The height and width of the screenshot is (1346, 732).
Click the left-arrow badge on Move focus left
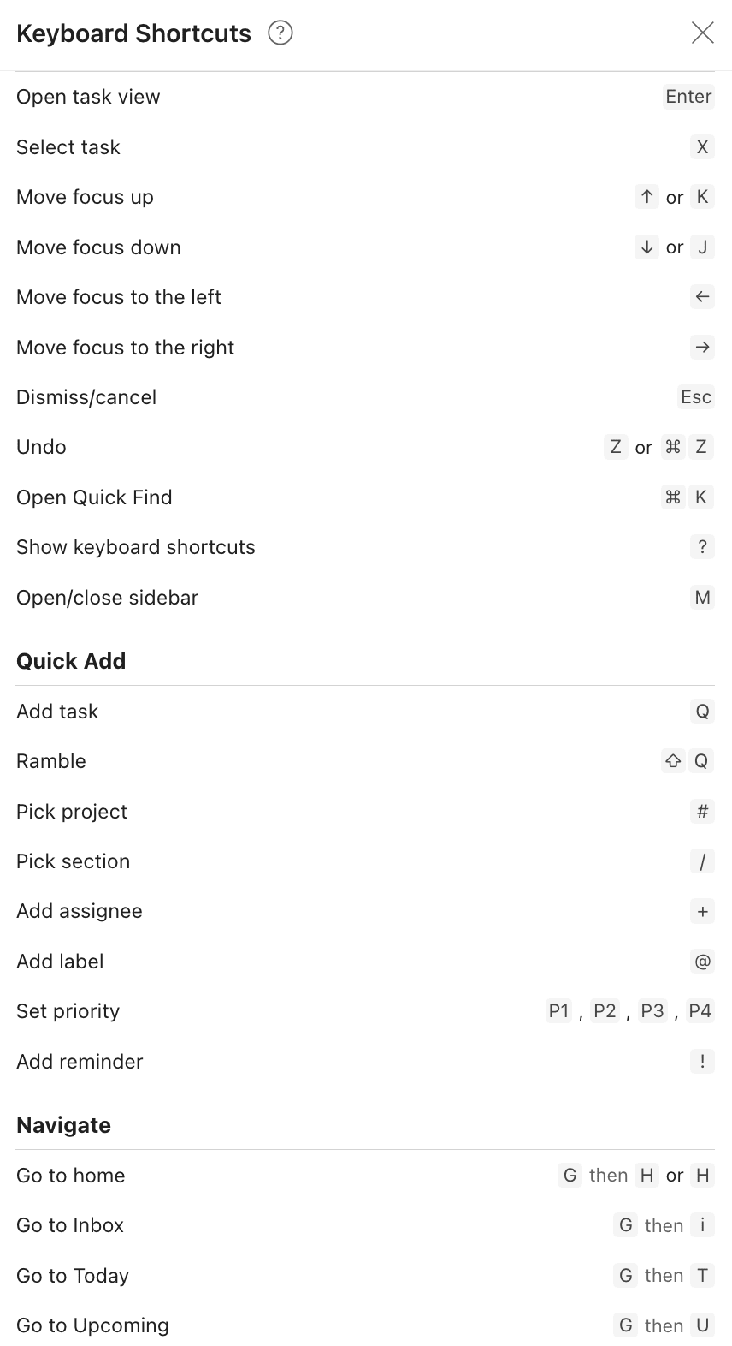coord(701,296)
